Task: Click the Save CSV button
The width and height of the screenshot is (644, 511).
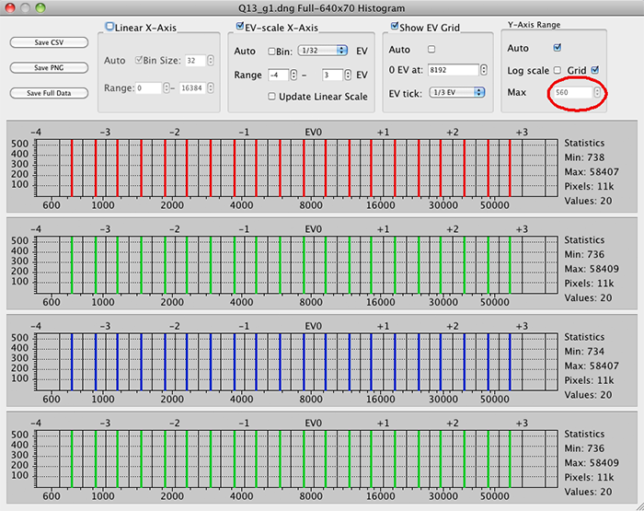Action: (x=49, y=42)
